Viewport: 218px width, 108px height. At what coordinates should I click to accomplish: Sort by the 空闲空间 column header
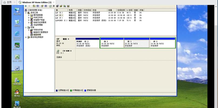point(121,10)
